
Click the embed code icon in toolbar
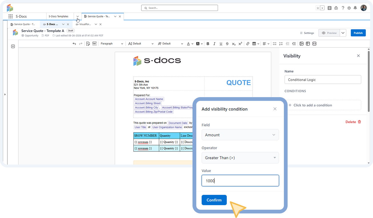coord(314,44)
